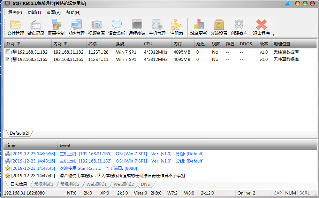This screenshot has height=198, width=319.
Task: Switch to the Web测试2 tab
Action: (x=124, y=184)
